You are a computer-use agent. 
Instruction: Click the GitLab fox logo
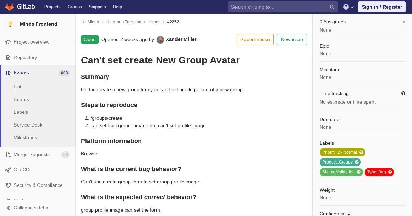click(10, 7)
